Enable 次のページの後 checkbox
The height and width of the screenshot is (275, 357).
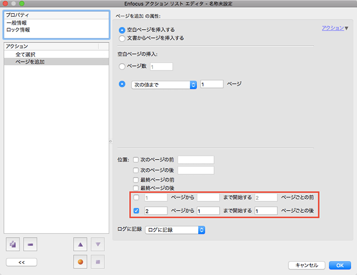136,170
